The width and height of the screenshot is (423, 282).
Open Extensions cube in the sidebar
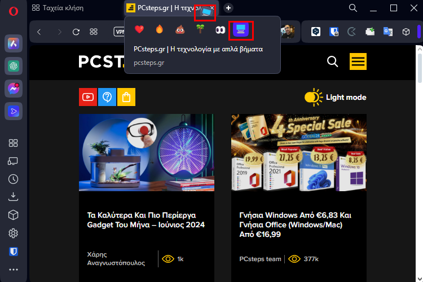coord(13,215)
